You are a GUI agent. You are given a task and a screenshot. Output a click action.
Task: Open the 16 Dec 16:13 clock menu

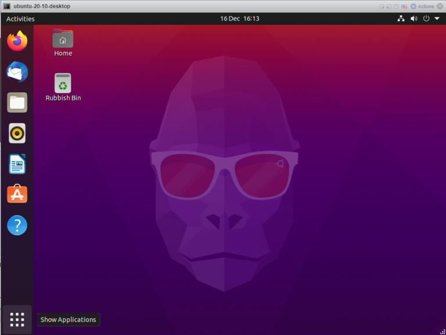click(x=239, y=19)
